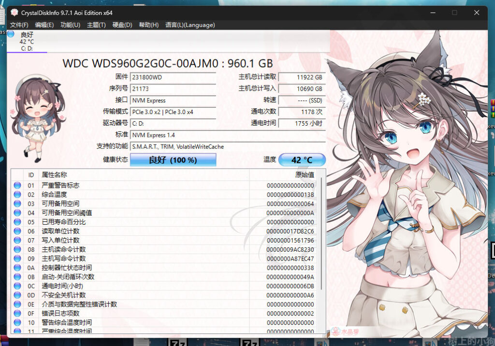Click the status orb beside 写入单位计数
This screenshot has width=495, height=346.
click(x=17, y=240)
